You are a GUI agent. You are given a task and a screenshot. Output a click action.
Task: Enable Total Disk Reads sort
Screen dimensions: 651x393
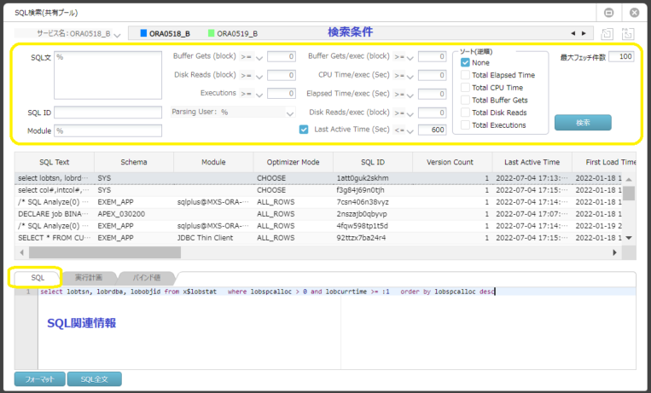click(x=465, y=113)
